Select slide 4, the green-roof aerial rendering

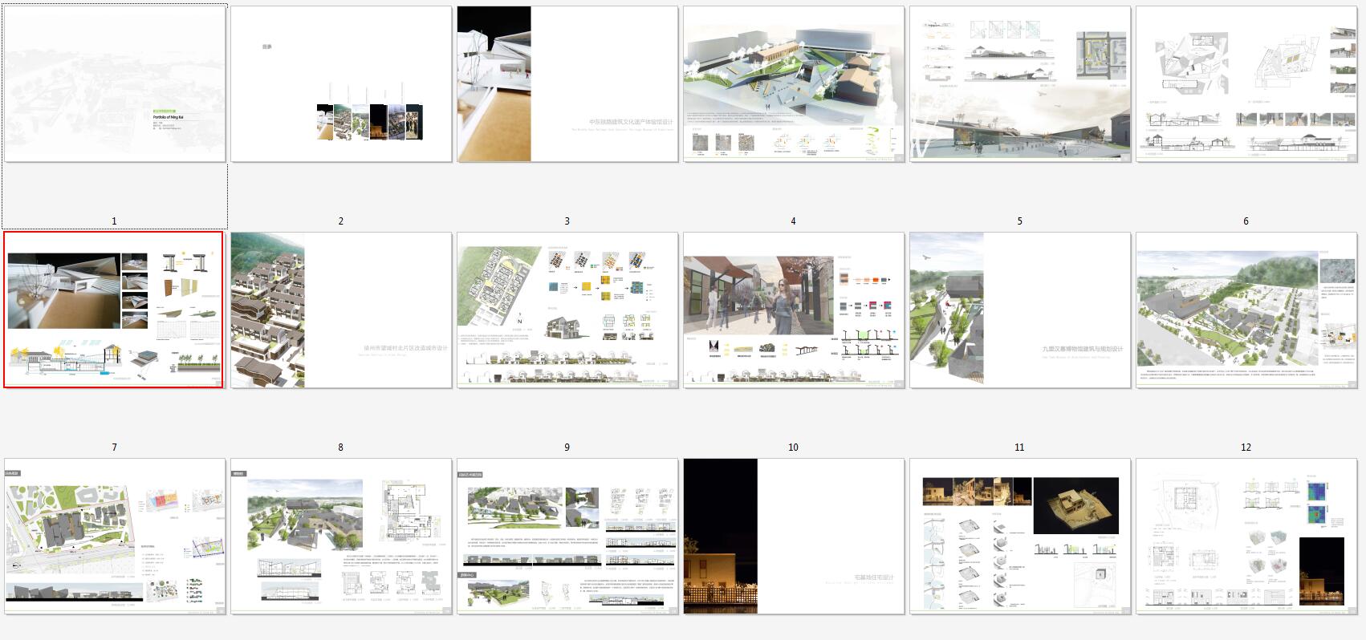tap(794, 84)
